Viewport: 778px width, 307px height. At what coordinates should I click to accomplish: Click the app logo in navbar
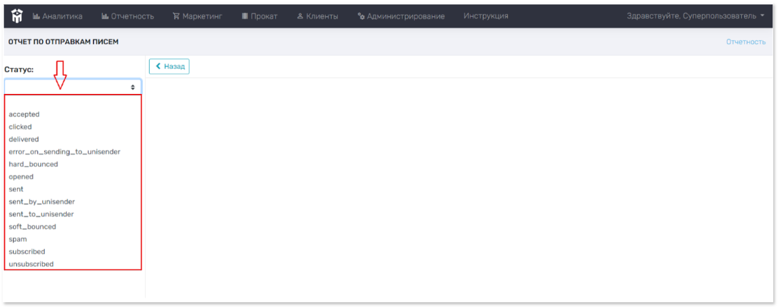coord(17,15)
